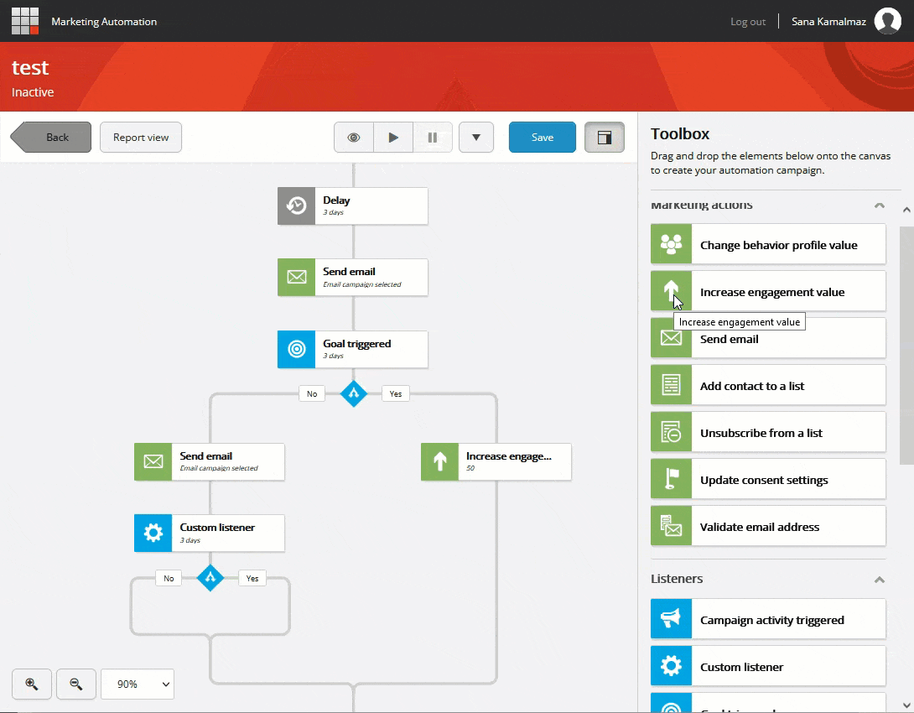The width and height of the screenshot is (914, 713).
Task: Click Update consent settings label
Action: point(764,480)
